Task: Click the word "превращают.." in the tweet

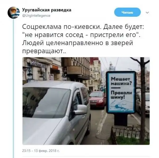Action: [x=44, y=51]
